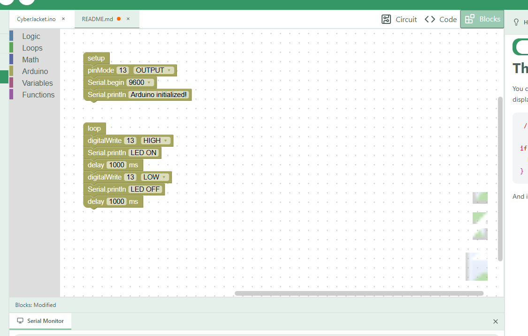The width and height of the screenshot is (528, 336).
Task: Close the README.md tab
Action: point(128,19)
